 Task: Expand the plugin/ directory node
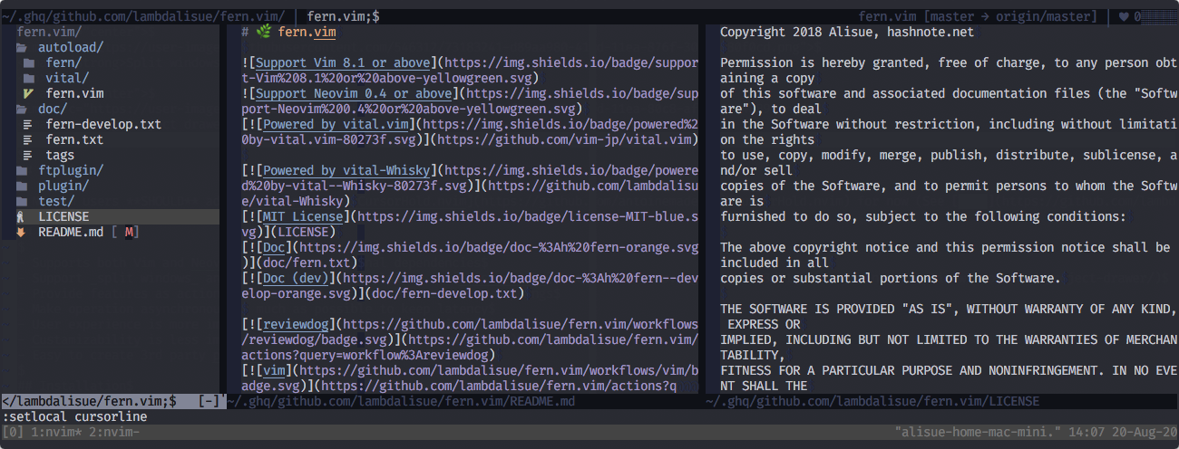(63, 186)
